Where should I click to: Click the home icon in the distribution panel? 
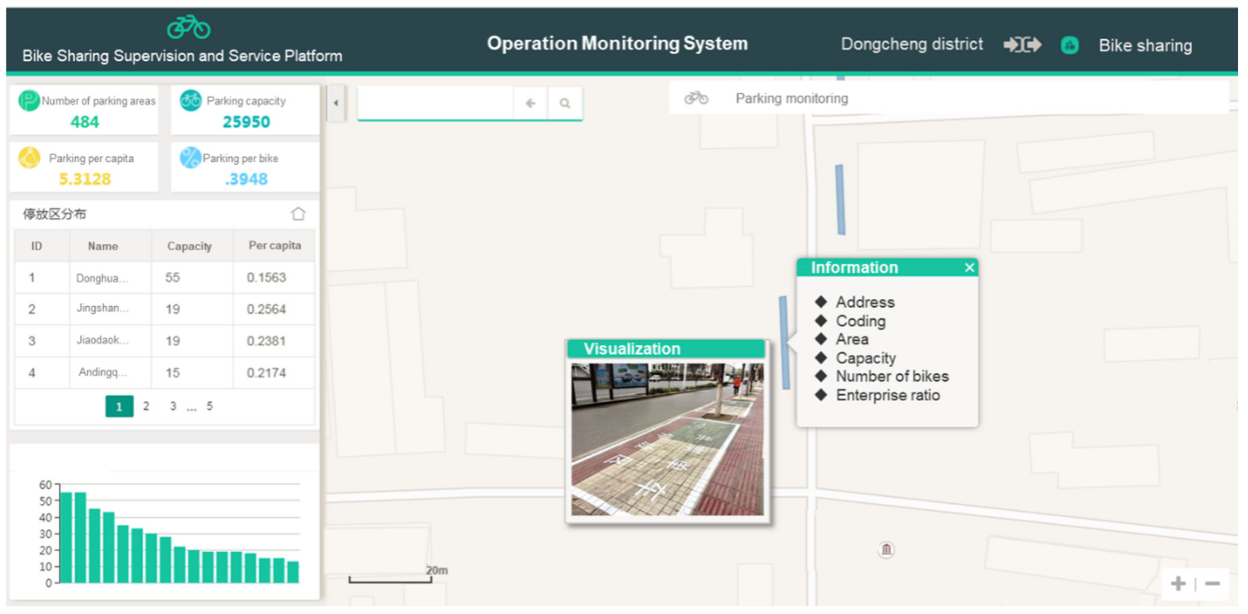click(298, 214)
